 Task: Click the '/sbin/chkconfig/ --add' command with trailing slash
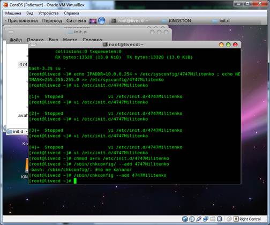pyautogui.click(x=99, y=164)
